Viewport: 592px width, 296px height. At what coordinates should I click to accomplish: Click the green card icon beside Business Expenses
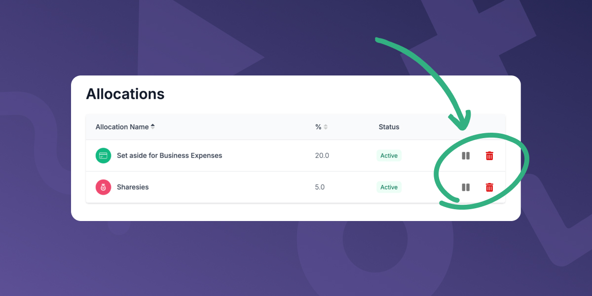[x=103, y=155]
